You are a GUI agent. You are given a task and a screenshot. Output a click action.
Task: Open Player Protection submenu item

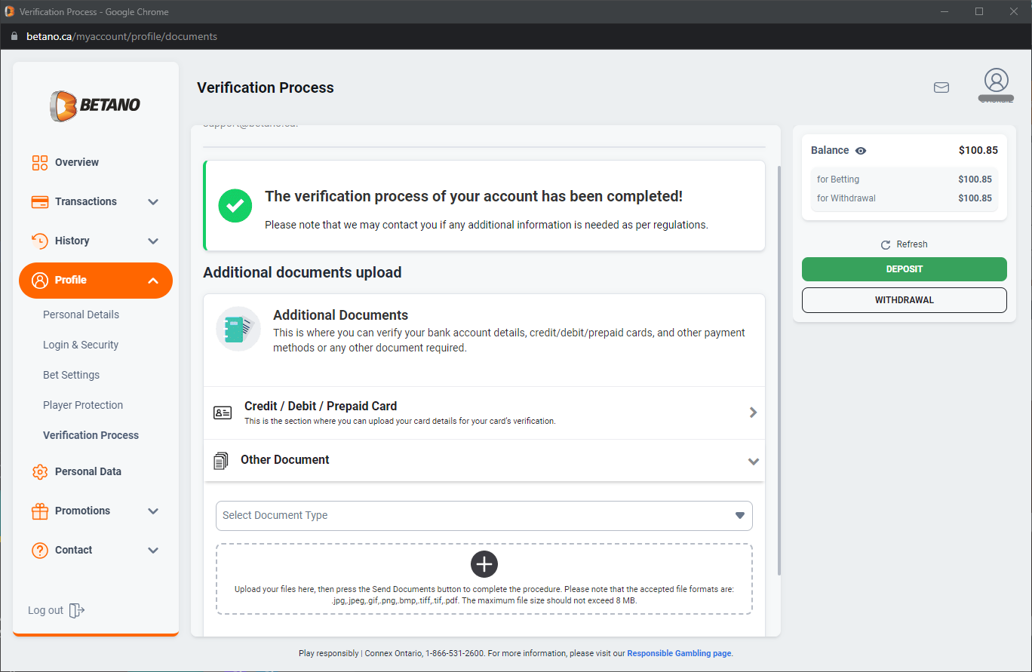(83, 405)
